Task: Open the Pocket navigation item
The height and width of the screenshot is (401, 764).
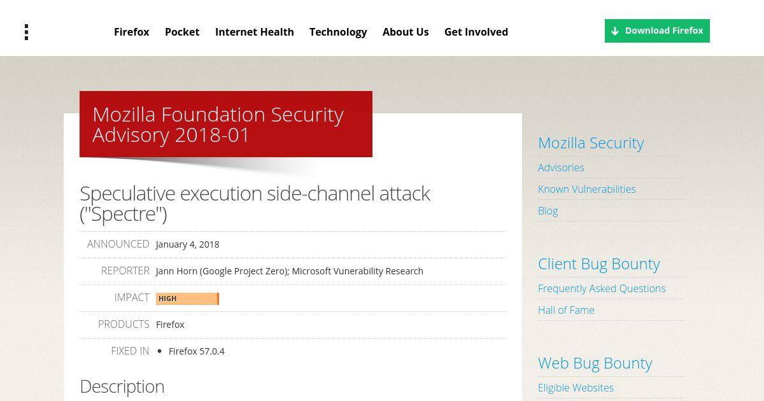Action: coord(182,32)
